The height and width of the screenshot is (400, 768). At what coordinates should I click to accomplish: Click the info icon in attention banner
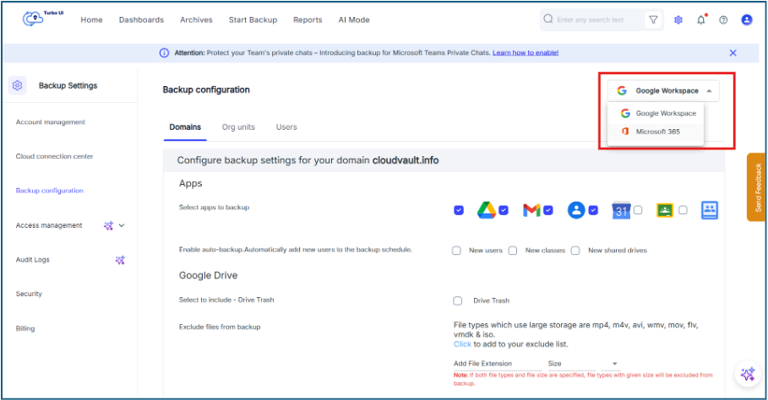164,53
